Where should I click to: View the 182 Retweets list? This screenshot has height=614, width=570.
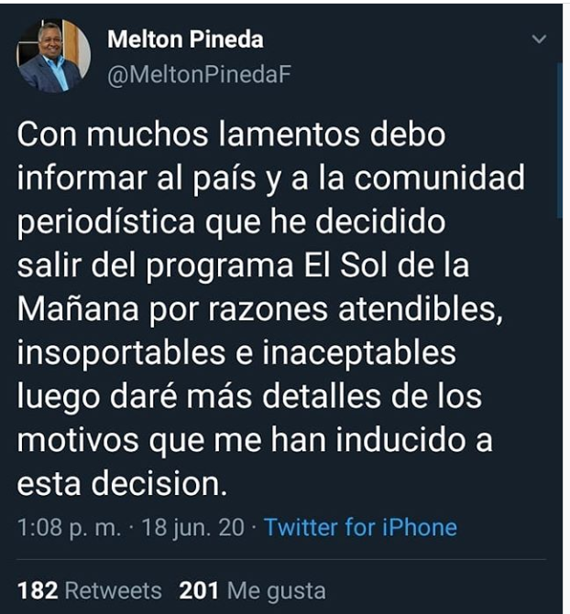point(90,590)
